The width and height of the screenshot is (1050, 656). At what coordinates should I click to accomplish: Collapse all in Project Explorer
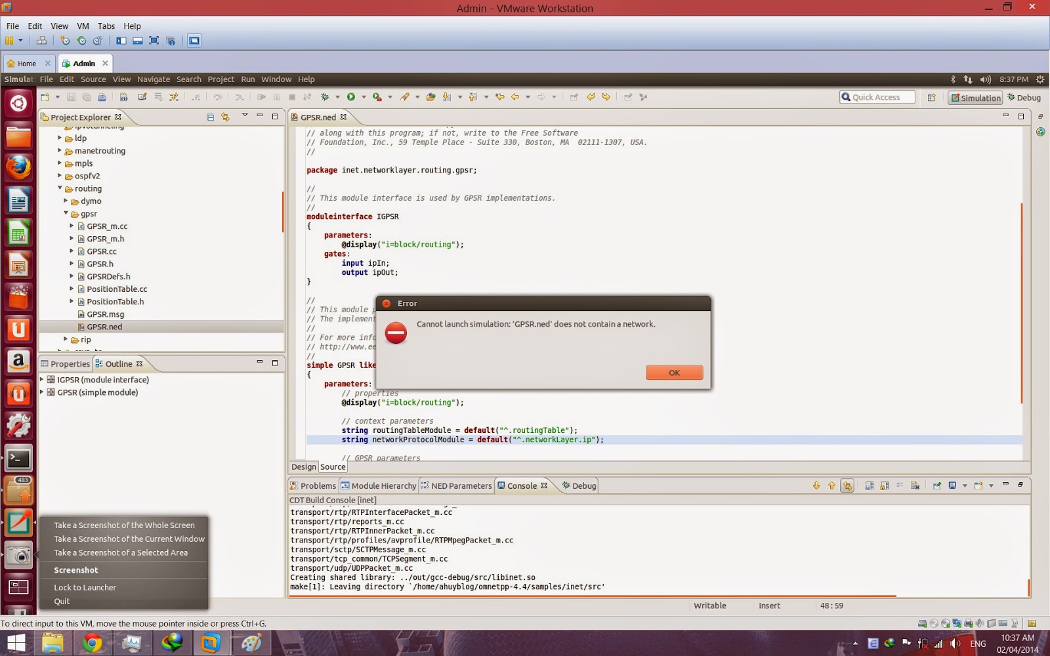coord(210,117)
